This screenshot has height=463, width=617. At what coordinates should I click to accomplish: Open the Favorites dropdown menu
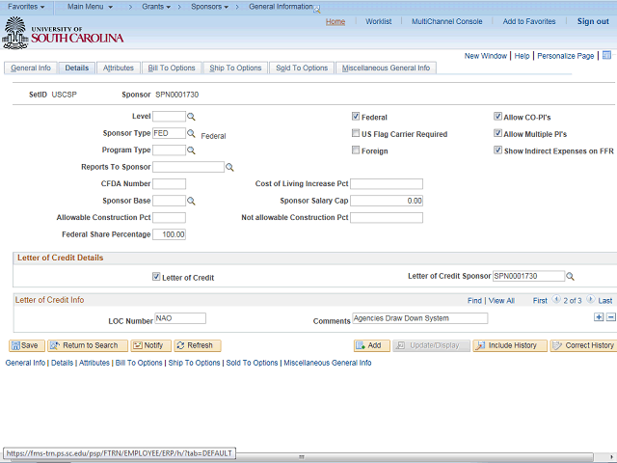[x=26, y=7]
